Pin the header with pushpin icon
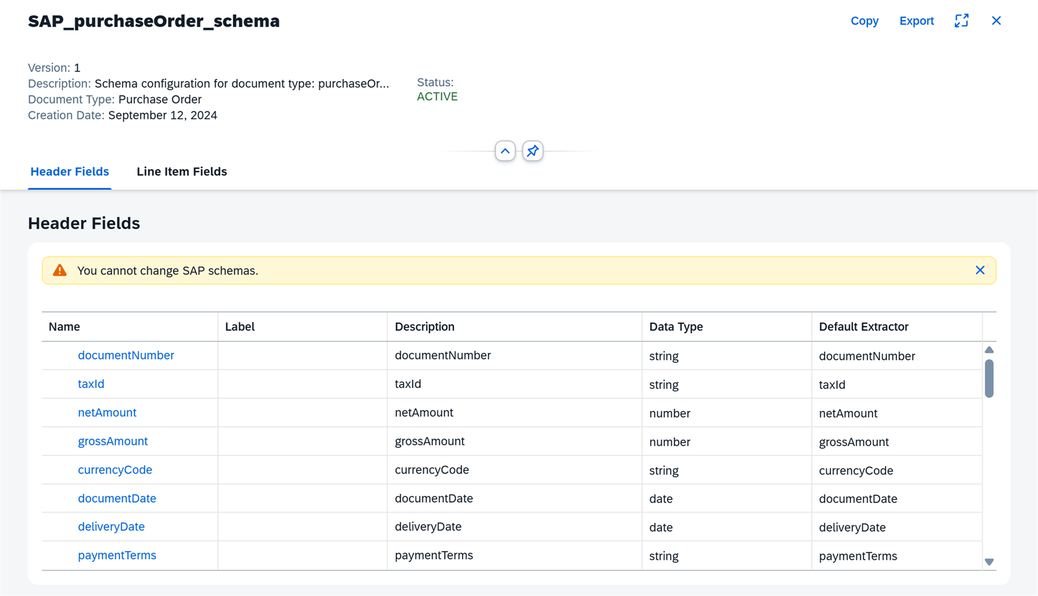Screen dimensions: 1038x596 click(533, 151)
